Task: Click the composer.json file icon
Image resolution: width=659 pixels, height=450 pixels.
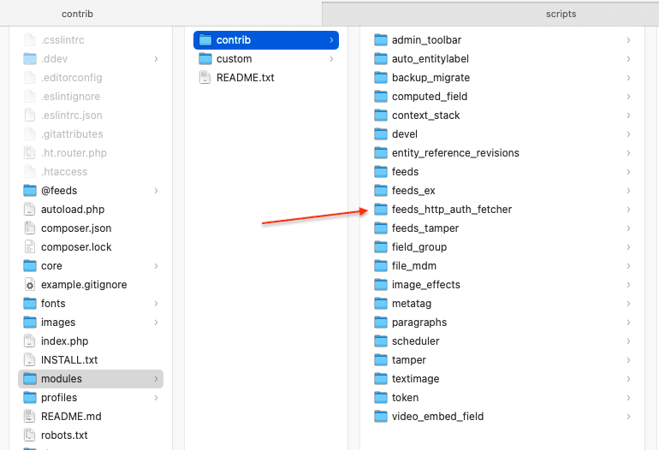Action: click(x=30, y=228)
